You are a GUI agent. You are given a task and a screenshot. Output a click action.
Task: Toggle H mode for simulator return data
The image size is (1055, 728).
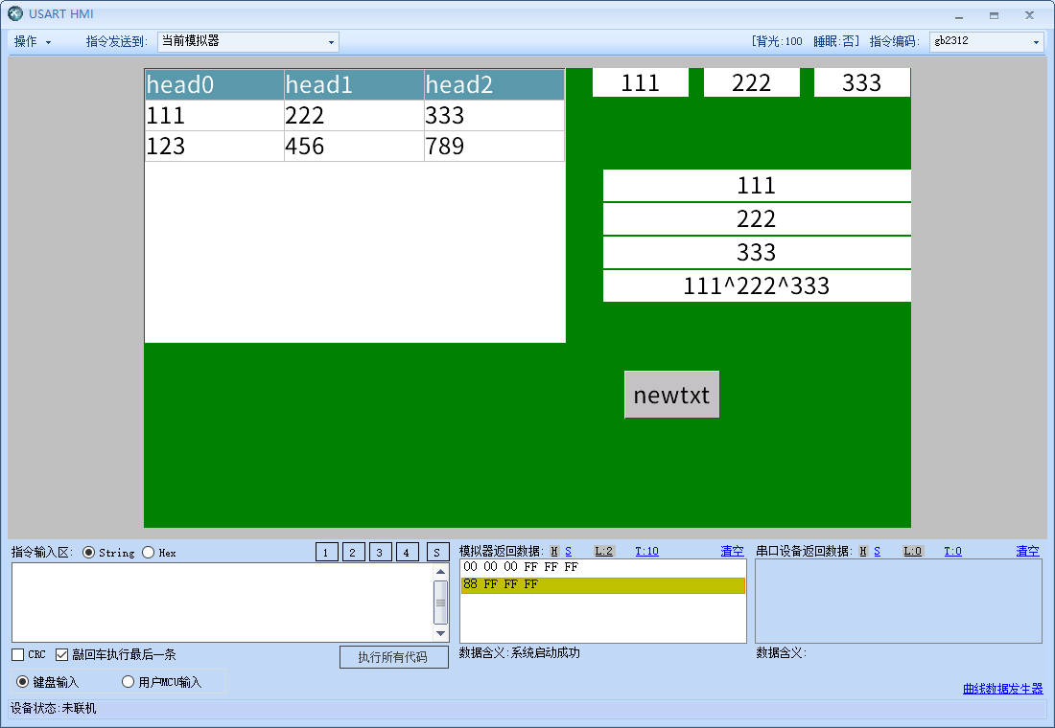[554, 551]
